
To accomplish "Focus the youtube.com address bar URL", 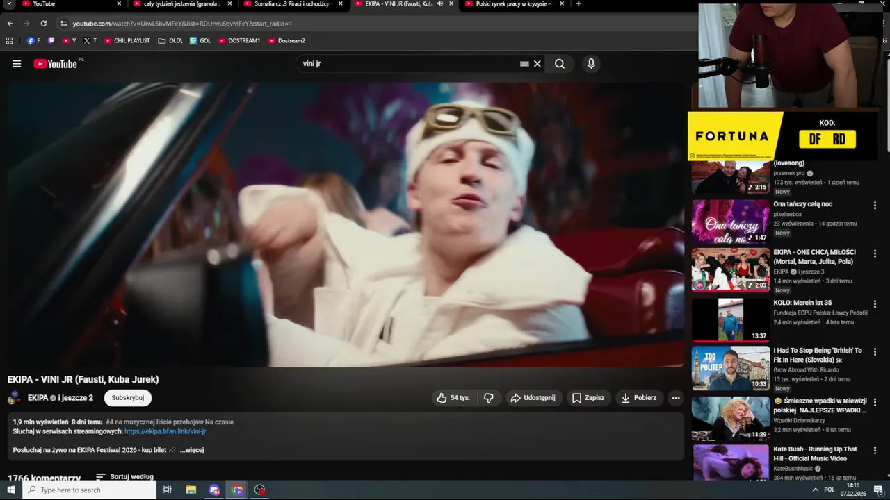I will coord(182,23).
